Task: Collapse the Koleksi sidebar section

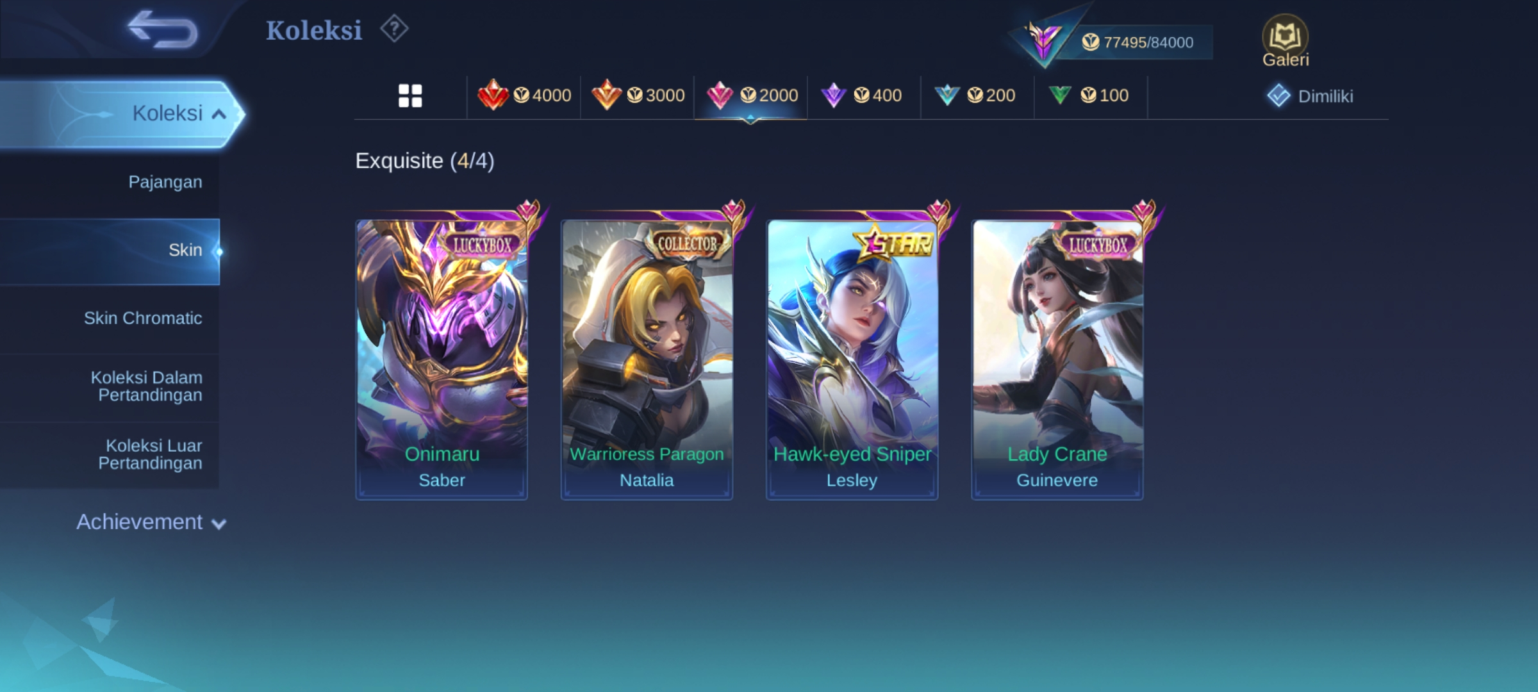Action: point(122,114)
